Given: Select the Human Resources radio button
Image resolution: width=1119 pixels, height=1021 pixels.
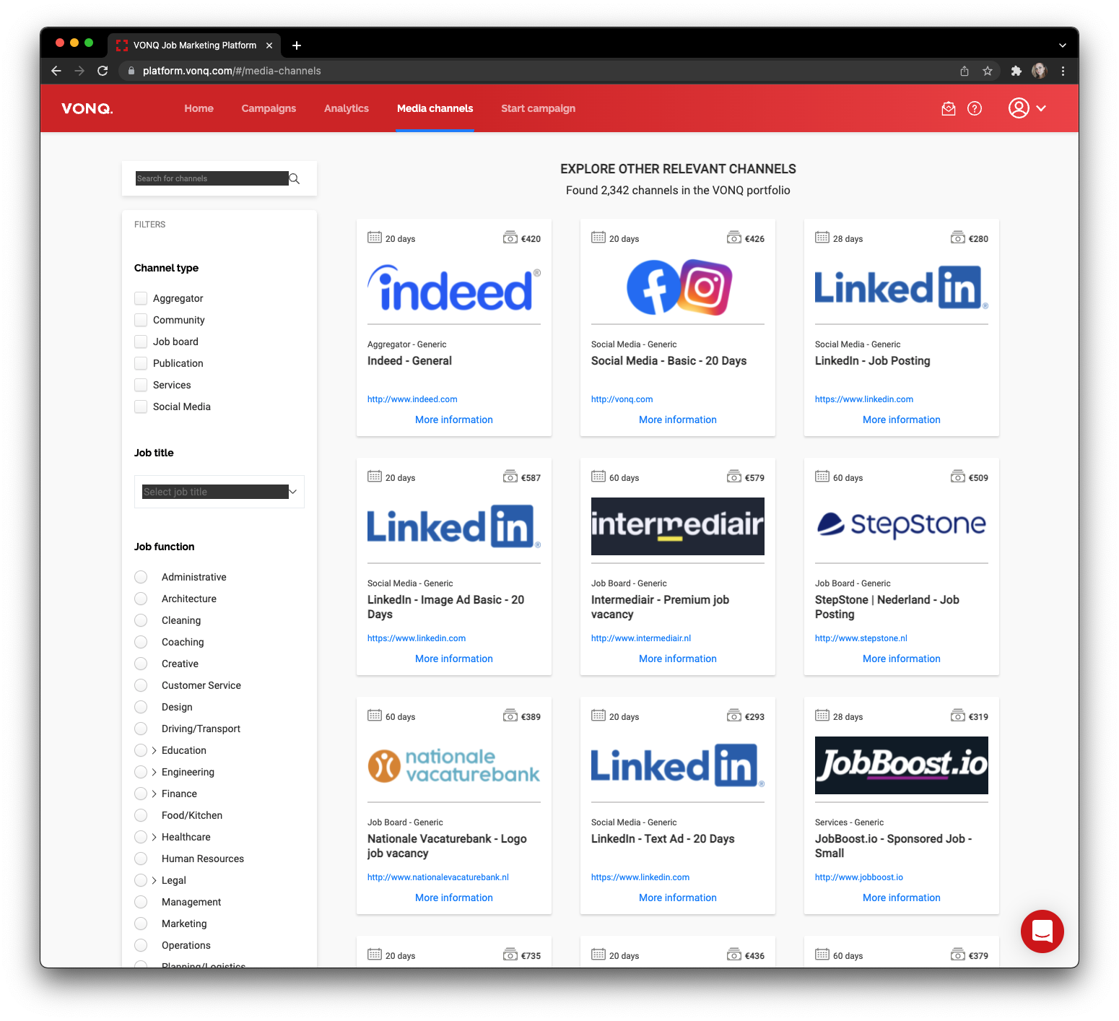Looking at the screenshot, I should (x=141, y=859).
